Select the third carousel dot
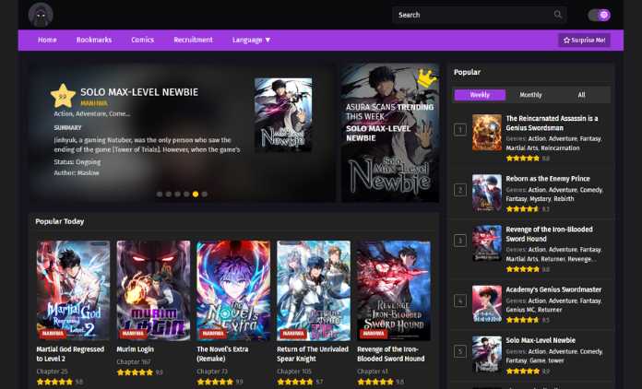The height and width of the screenshot is (389, 642). click(177, 194)
